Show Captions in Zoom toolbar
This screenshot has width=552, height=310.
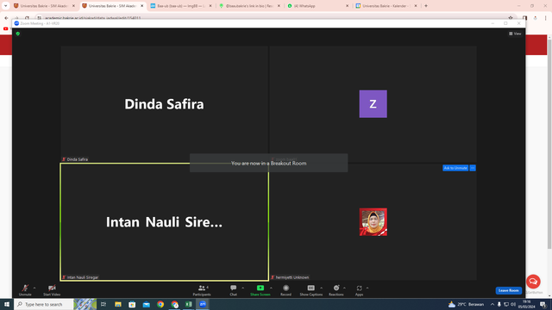pos(310,290)
